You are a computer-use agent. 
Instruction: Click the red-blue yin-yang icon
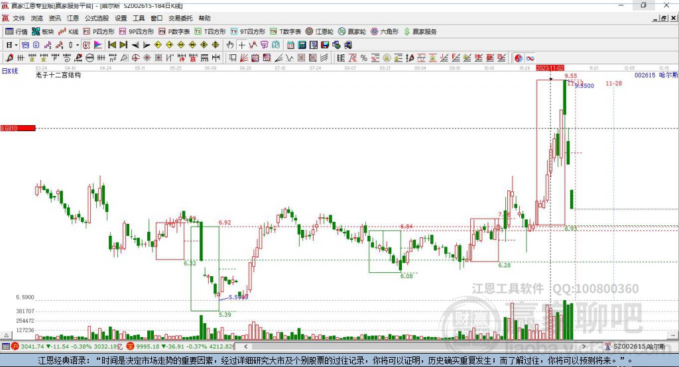(519, 58)
